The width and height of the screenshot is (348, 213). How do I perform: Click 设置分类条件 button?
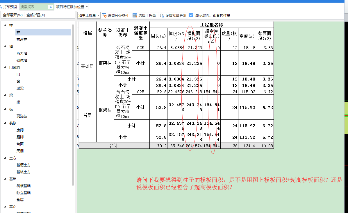(115, 15)
